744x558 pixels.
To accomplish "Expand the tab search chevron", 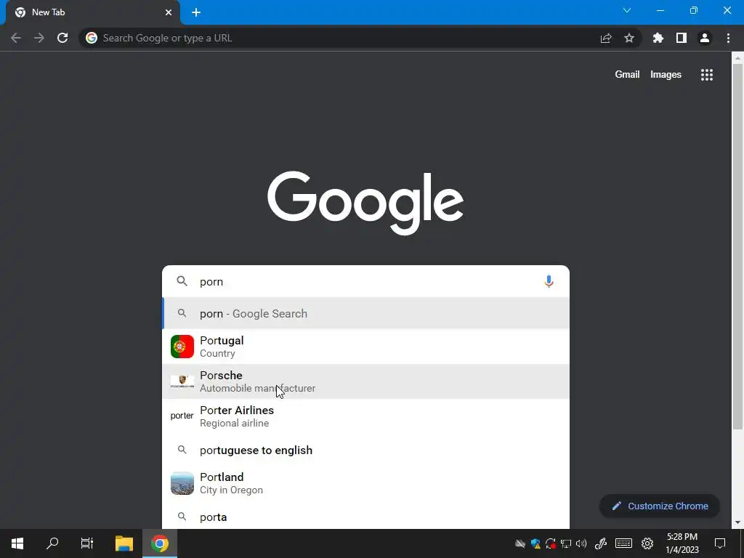I will (x=627, y=10).
